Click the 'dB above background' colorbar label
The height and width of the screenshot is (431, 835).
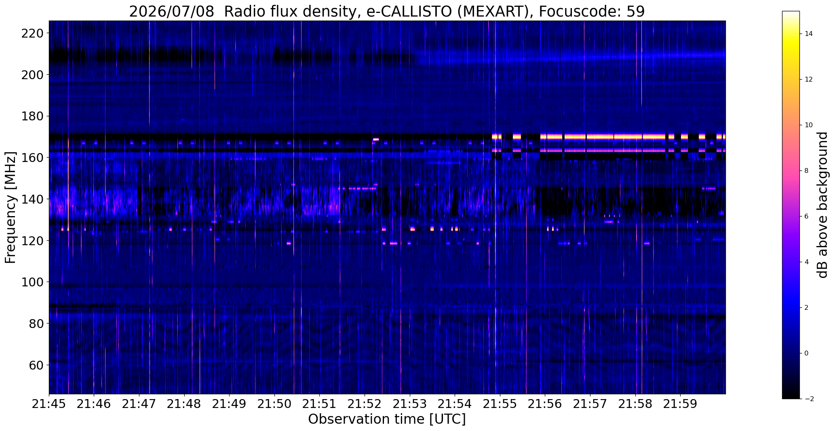[823, 205]
